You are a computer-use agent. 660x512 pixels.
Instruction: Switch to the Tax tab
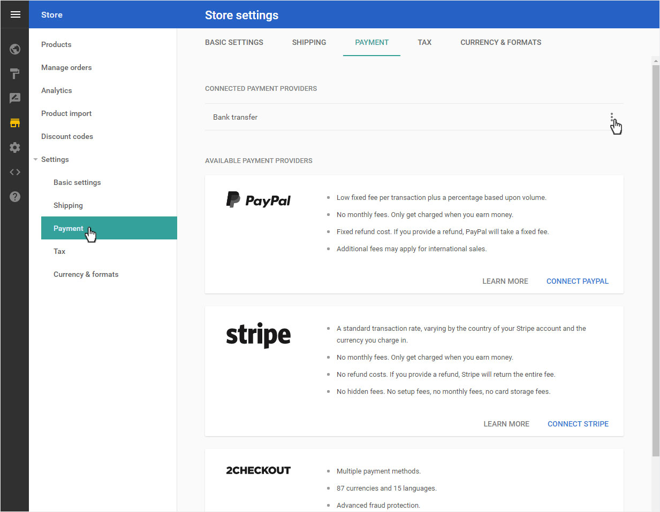[x=424, y=42]
